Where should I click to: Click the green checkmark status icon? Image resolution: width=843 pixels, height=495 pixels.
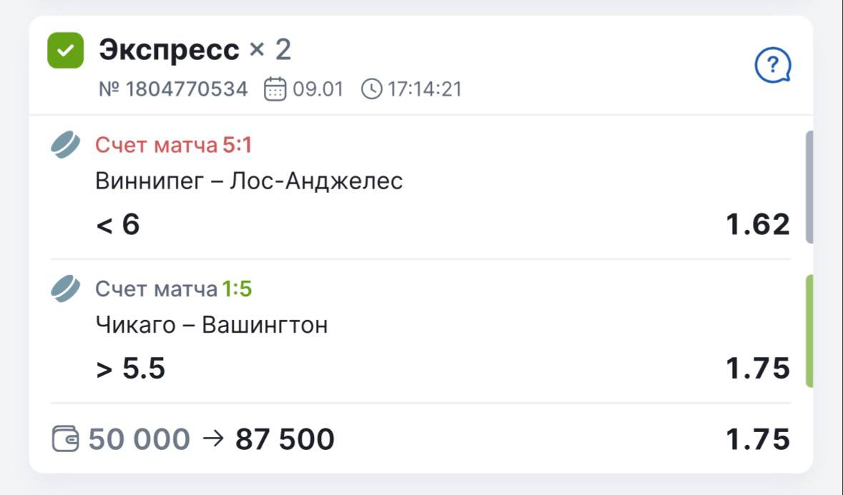pos(66,51)
